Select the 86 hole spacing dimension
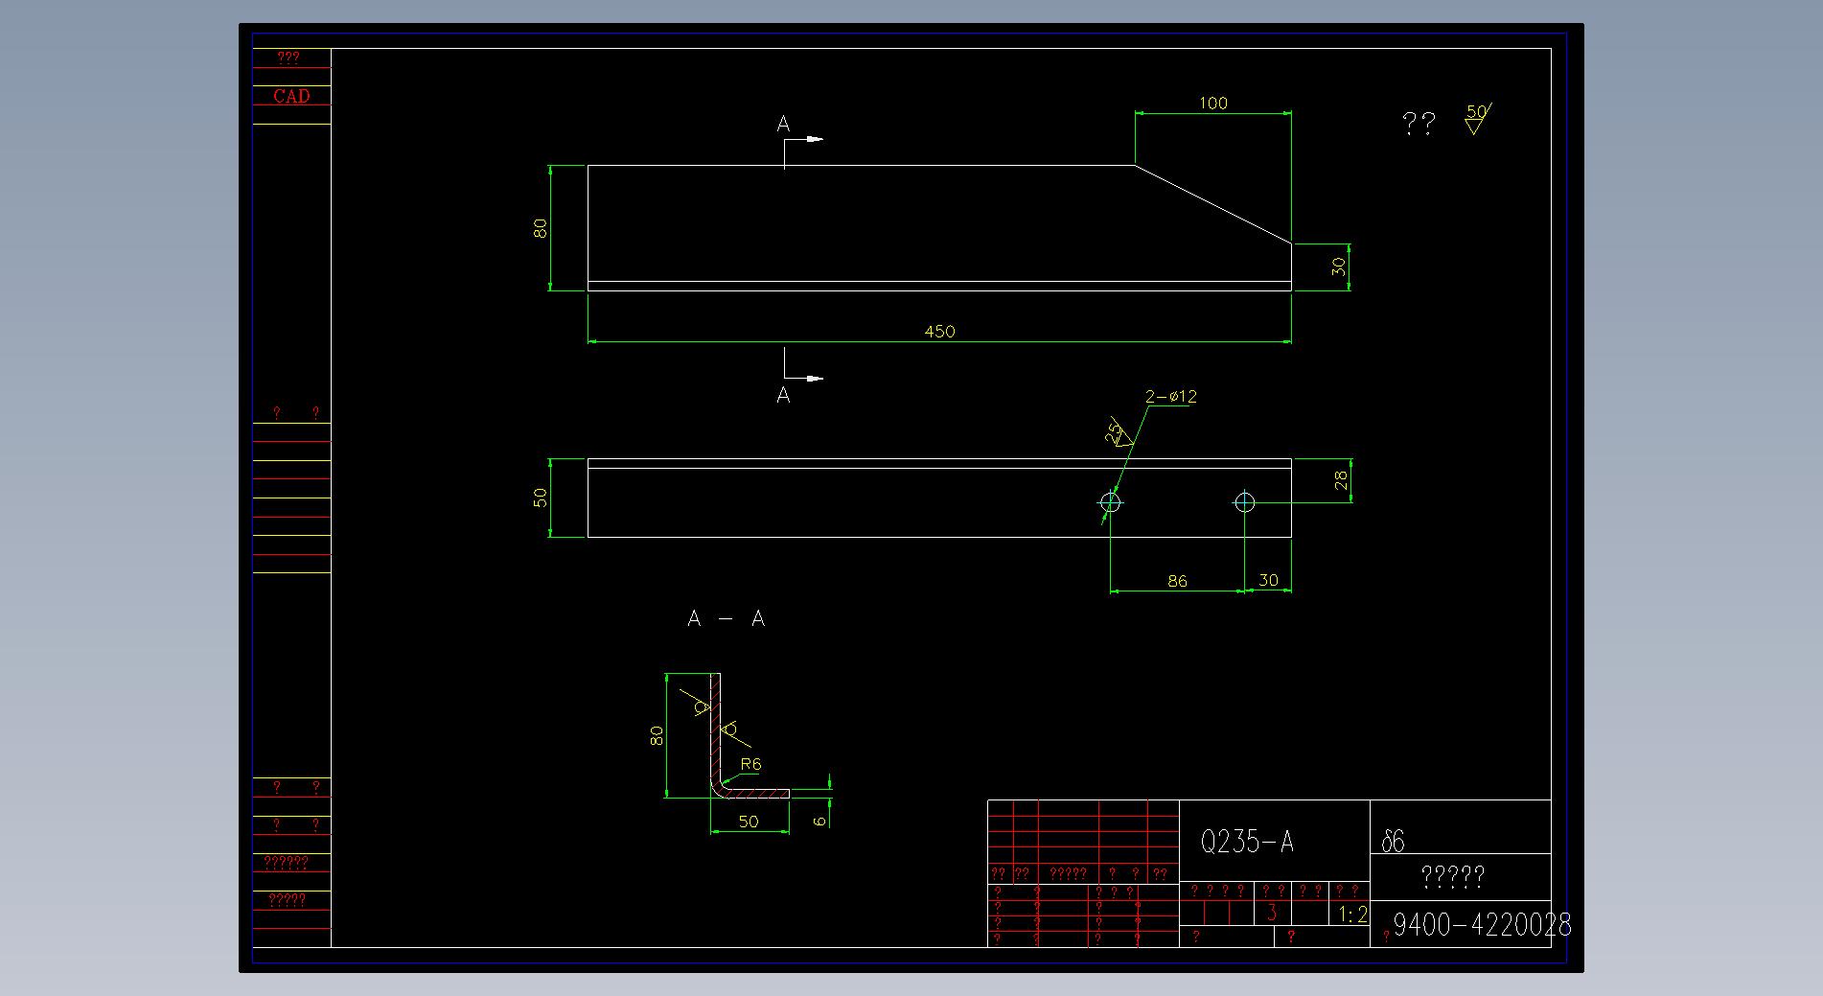Viewport: 1823px width, 996px height. pos(1177,581)
